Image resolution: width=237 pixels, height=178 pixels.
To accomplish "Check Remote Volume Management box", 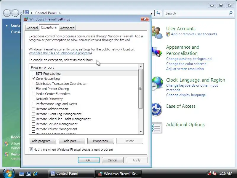I will click(33, 129).
